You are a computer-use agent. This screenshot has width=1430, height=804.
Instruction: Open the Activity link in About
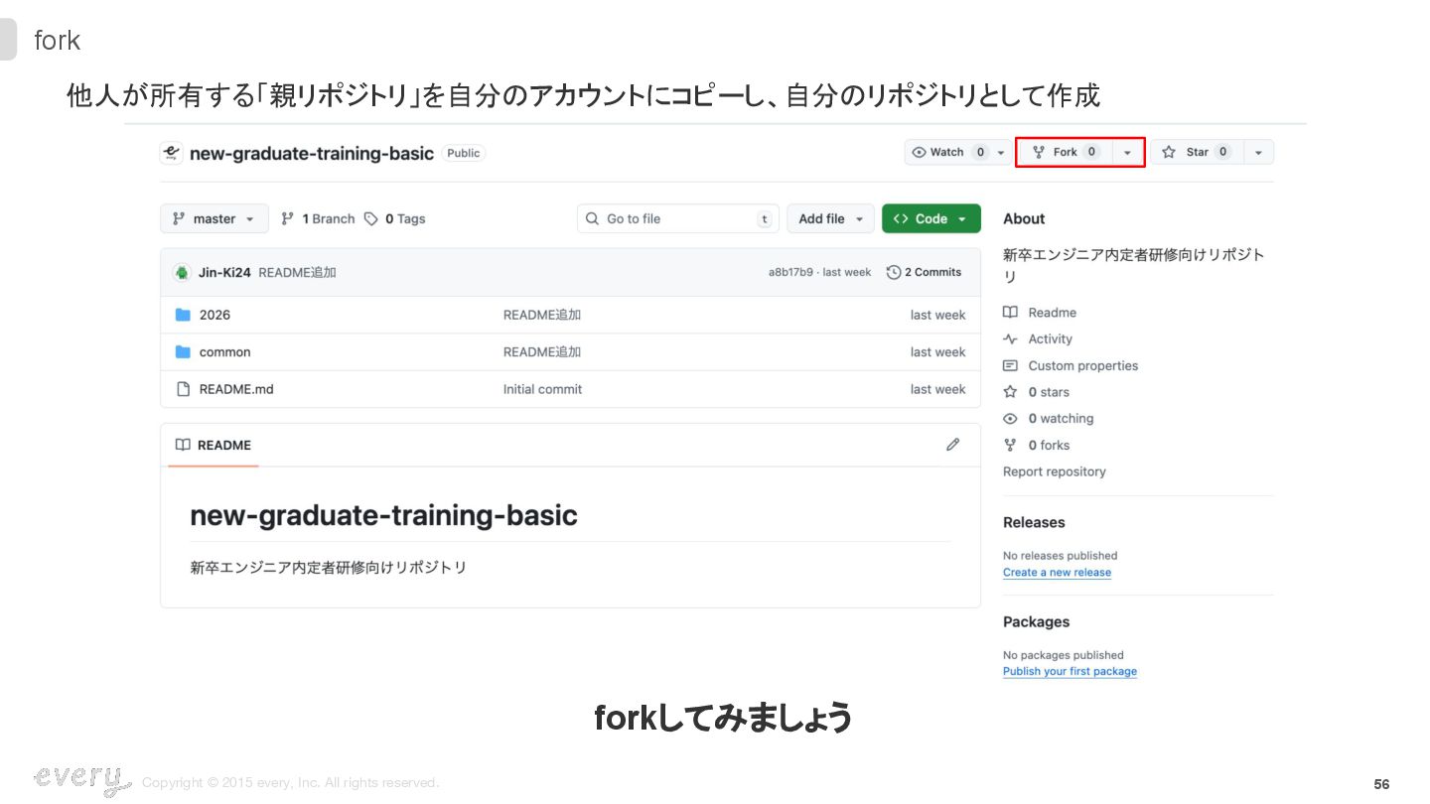[1050, 339]
